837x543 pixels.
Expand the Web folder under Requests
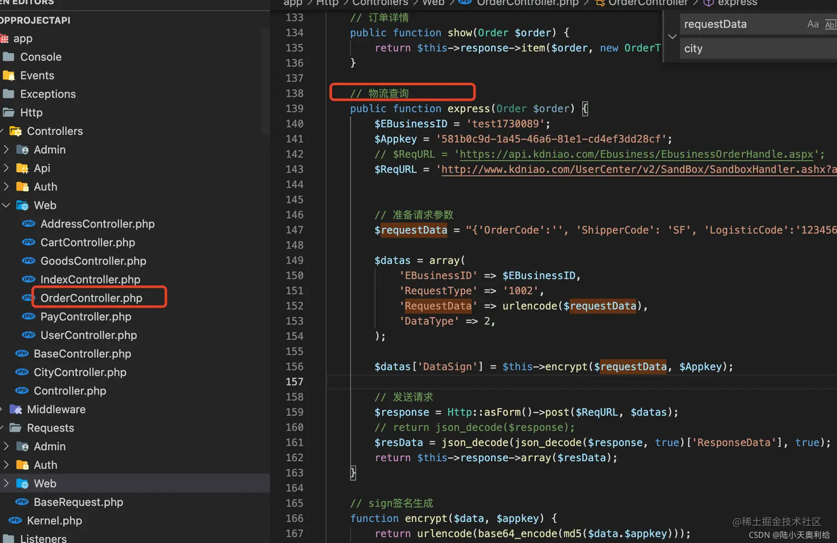6,484
